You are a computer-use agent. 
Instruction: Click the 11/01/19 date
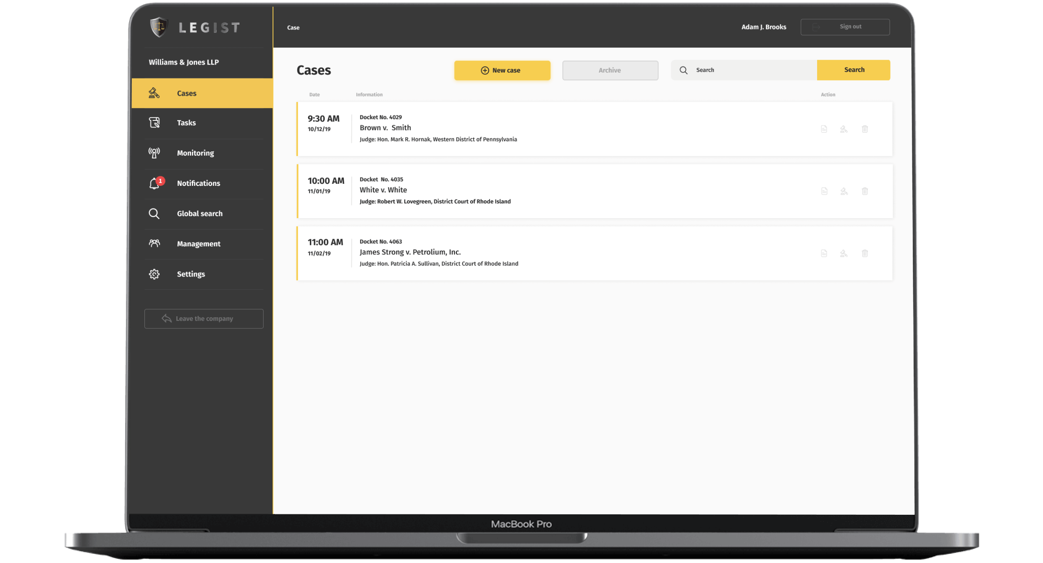click(x=319, y=191)
